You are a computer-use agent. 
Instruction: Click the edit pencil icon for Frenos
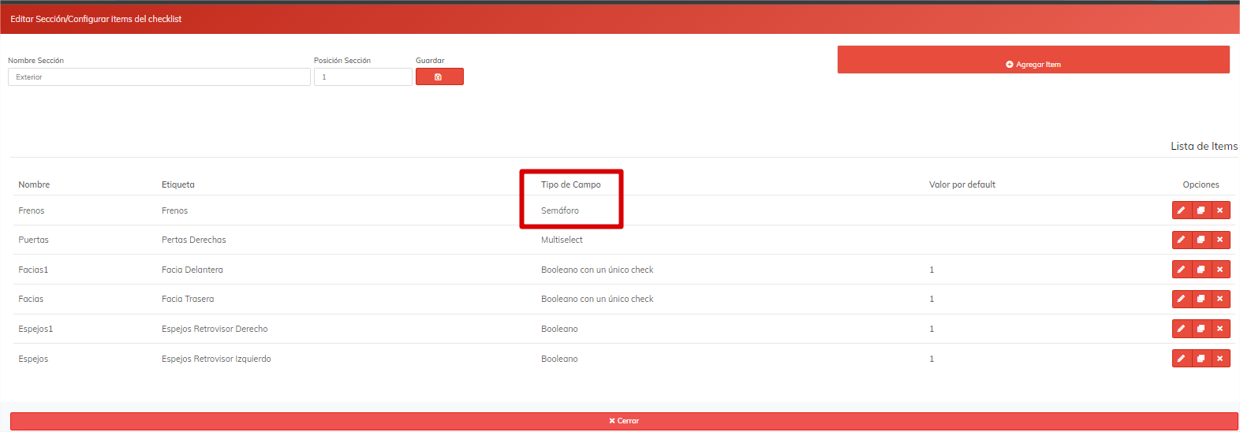(1181, 210)
